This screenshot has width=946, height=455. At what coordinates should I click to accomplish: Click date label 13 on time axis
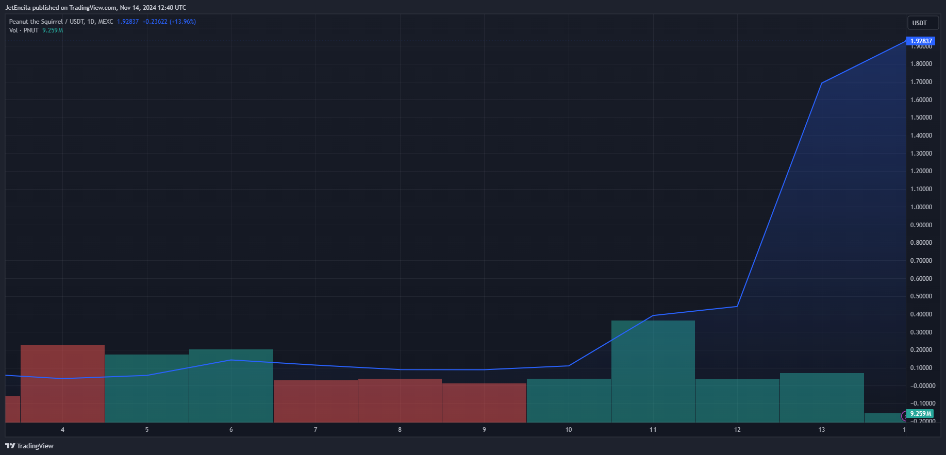pyautogui.click(x=822, y=430)
